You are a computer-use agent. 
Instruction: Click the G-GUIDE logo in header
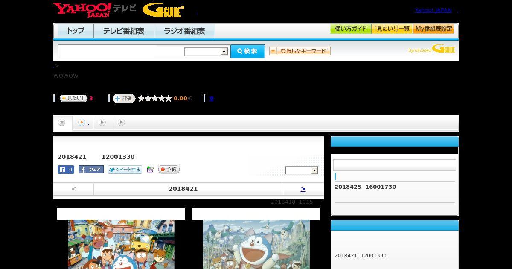pos(163,10)
